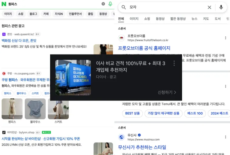Open the Google 뉴스 tab

(x=194, y=19)
